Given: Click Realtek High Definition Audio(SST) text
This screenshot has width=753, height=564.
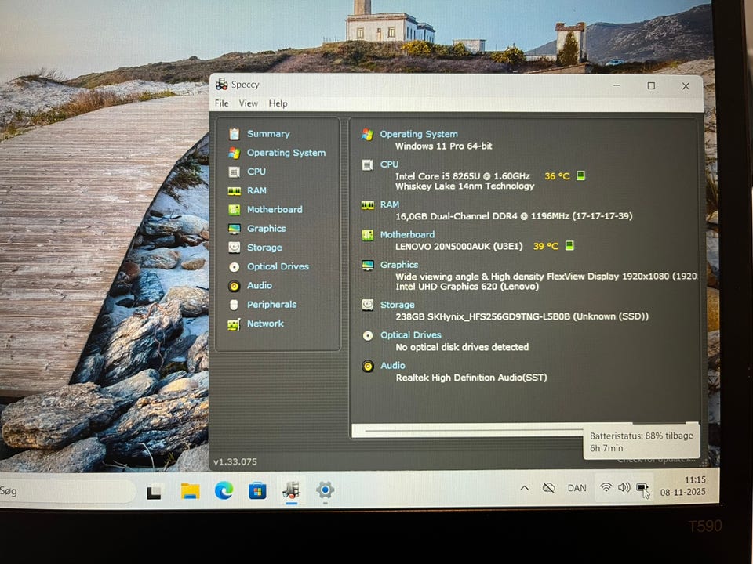Looking at the screenshot, I should (471, 378).
